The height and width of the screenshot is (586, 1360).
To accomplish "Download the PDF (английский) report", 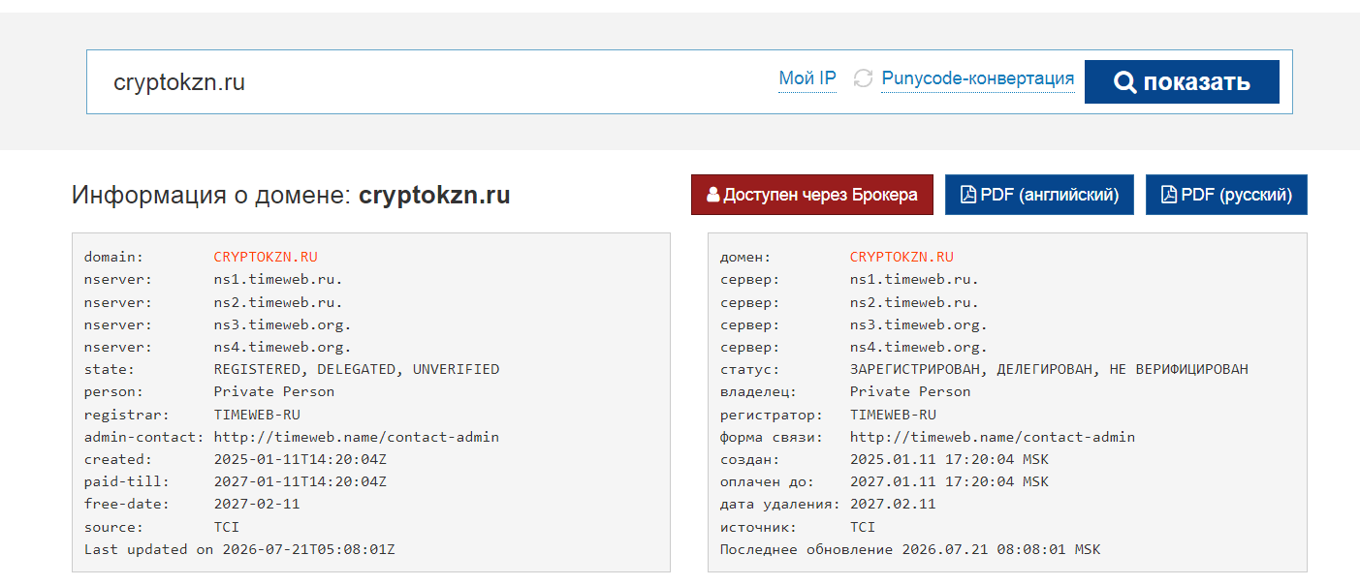I will tap(1039, 195).
